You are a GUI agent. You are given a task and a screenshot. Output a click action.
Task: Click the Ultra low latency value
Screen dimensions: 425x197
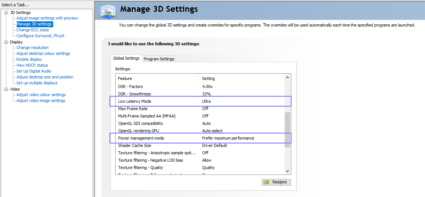[206, 101]
